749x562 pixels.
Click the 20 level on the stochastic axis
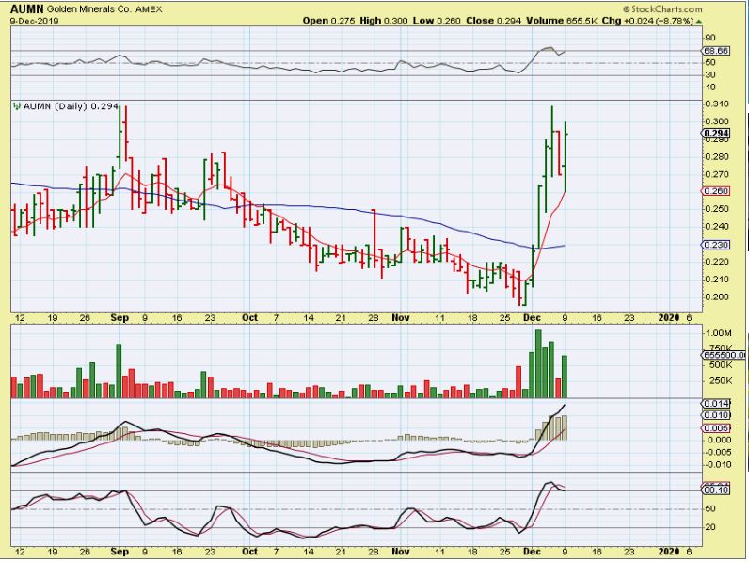(x=710, y=527)
